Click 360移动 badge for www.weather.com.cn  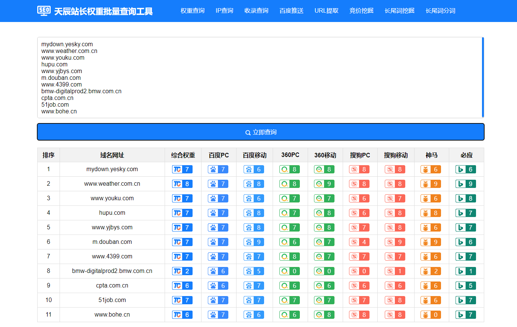pyautogui.click(x=324, y=184)
